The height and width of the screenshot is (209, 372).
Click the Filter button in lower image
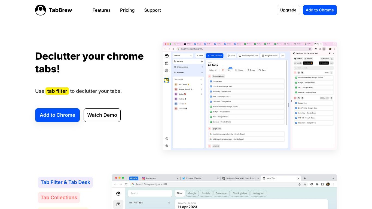[x=180, y=193]
